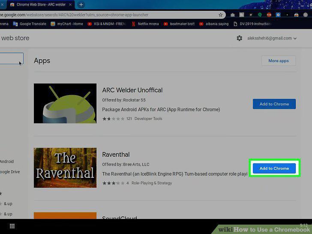Open the camera extension icon
The image size is (312, 234).
233,15
